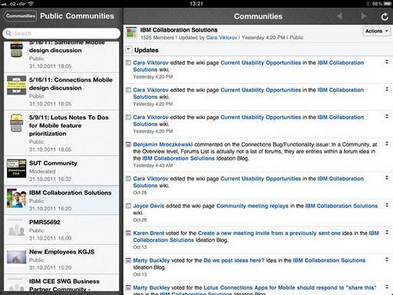This screenshot has height=295, width=393.
Task: Click the Updates section heading
Action: [147, 50]
